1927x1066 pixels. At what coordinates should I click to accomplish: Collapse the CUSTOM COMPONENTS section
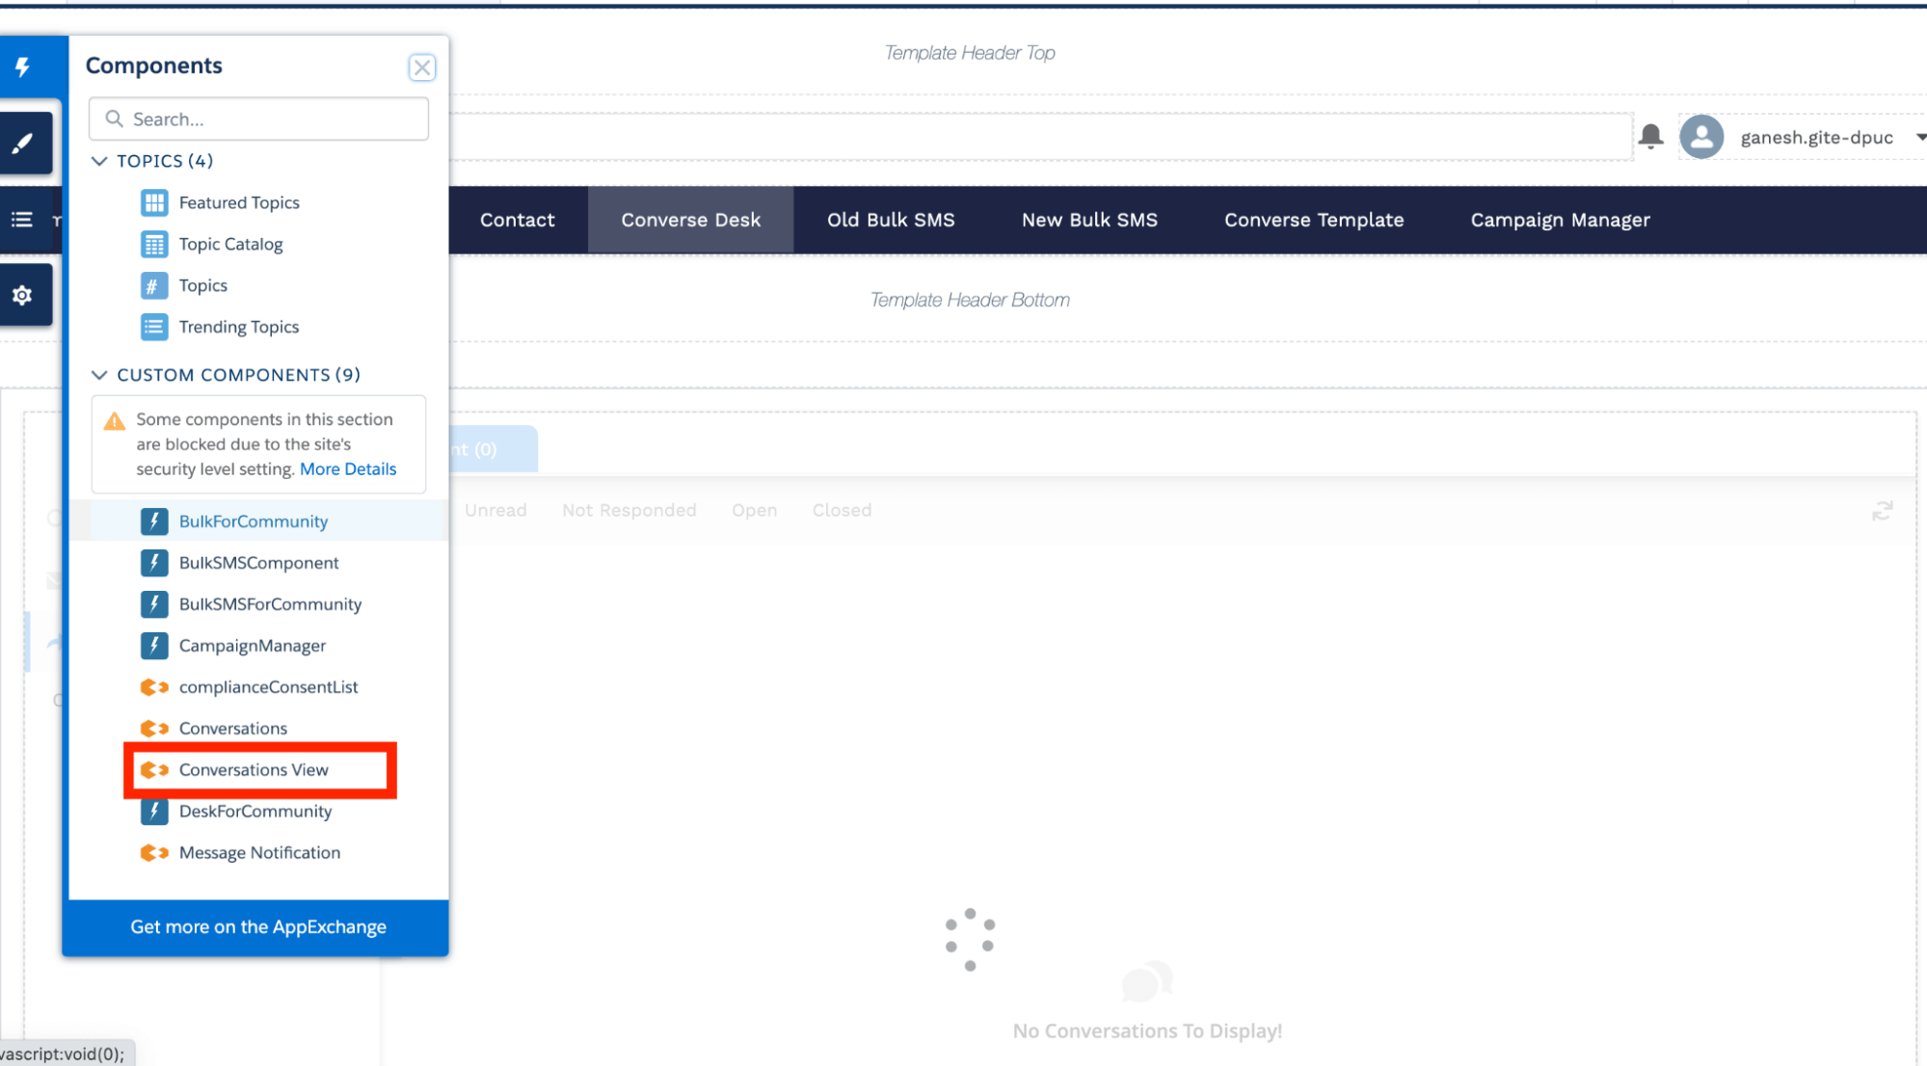pos(99,375)
